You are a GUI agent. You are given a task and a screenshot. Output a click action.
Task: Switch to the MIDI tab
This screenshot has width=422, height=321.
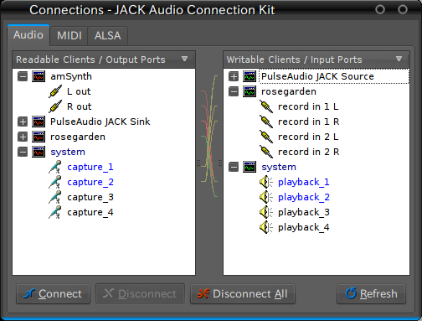coord(69,36)
